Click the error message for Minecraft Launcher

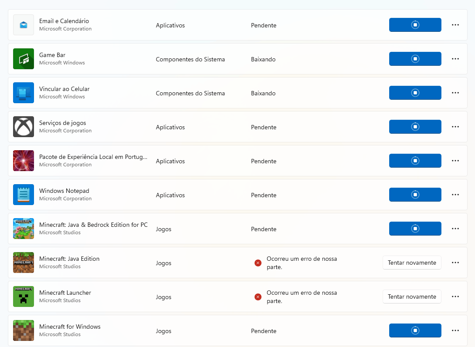pyautogui.click(x=302, y=297)
